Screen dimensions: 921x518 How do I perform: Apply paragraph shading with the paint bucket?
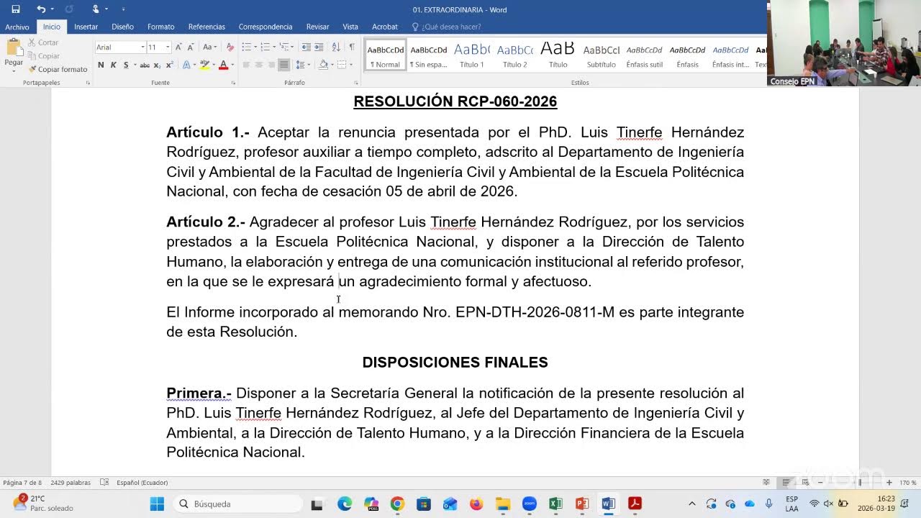pos(324,65)
